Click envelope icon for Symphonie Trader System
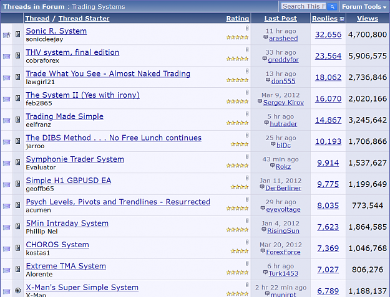This screenshot has height=297, width=390. (x=7, y=163)
